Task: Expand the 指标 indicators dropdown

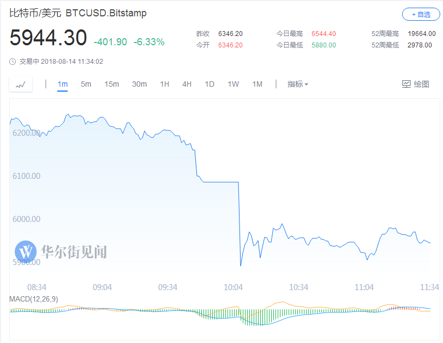Action: tap(298, 84)
